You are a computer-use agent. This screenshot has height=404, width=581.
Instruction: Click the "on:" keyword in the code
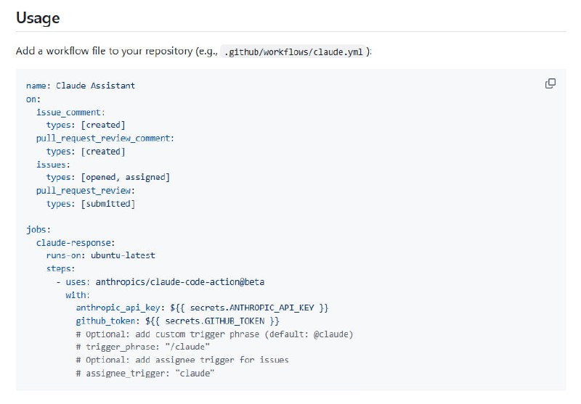coord(33,99)
